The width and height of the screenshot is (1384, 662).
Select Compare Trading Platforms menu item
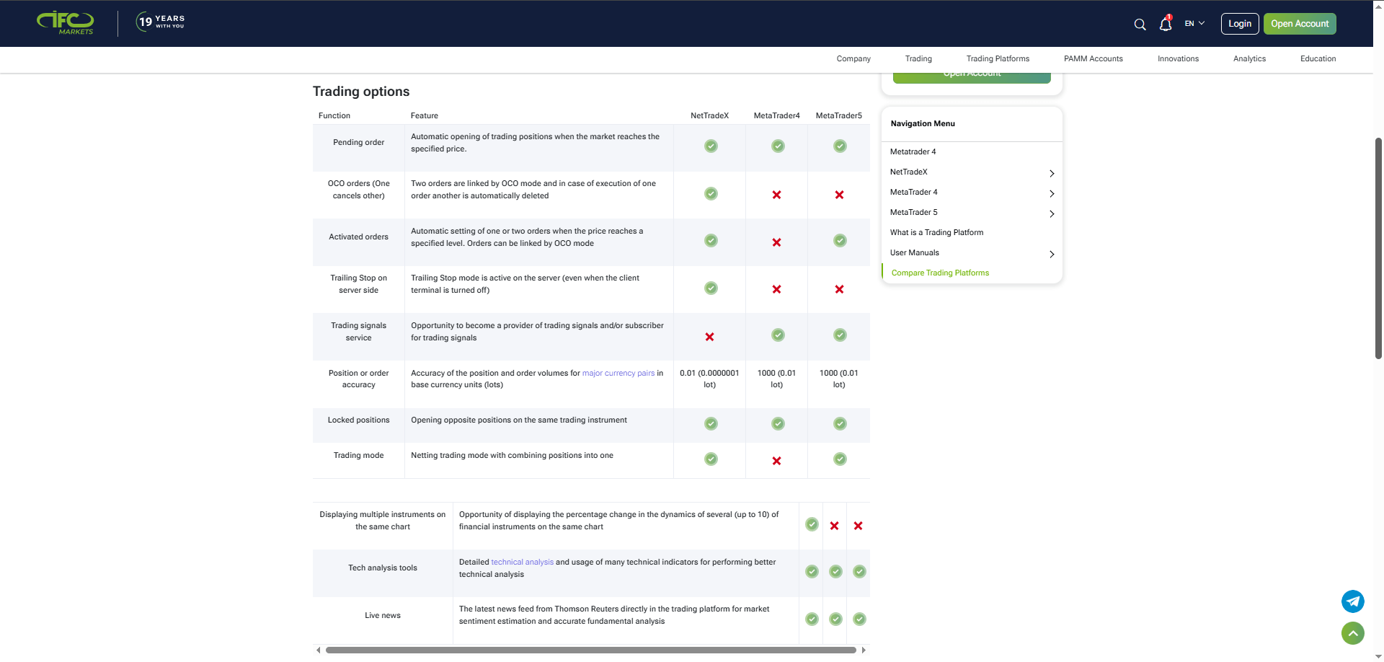(x=940, y=273)
